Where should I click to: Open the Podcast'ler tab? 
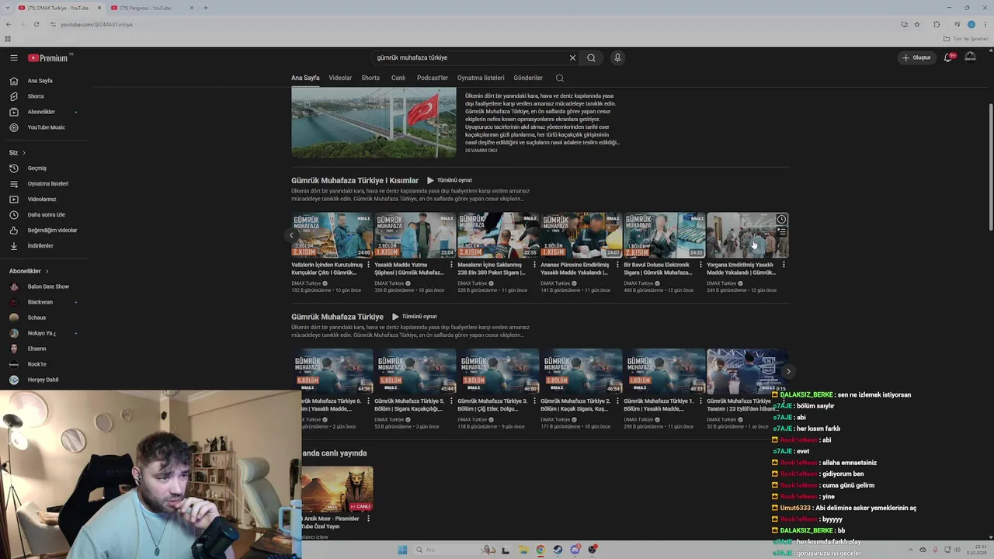pyautogui.click(x=433, y=78)
